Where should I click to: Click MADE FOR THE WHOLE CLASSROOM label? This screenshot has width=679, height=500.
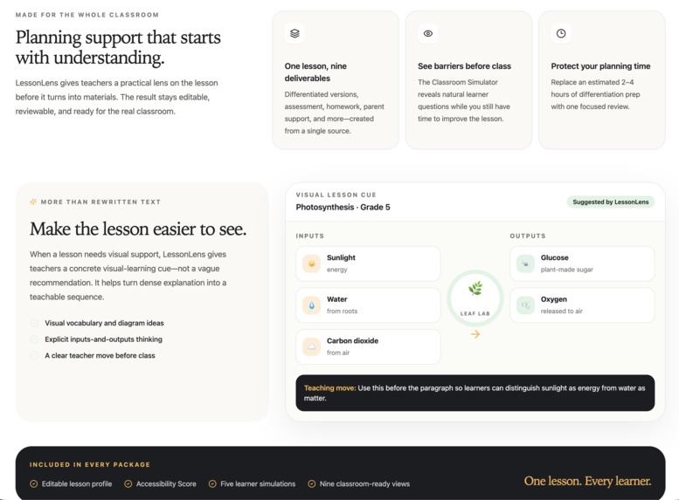point(87,15)
